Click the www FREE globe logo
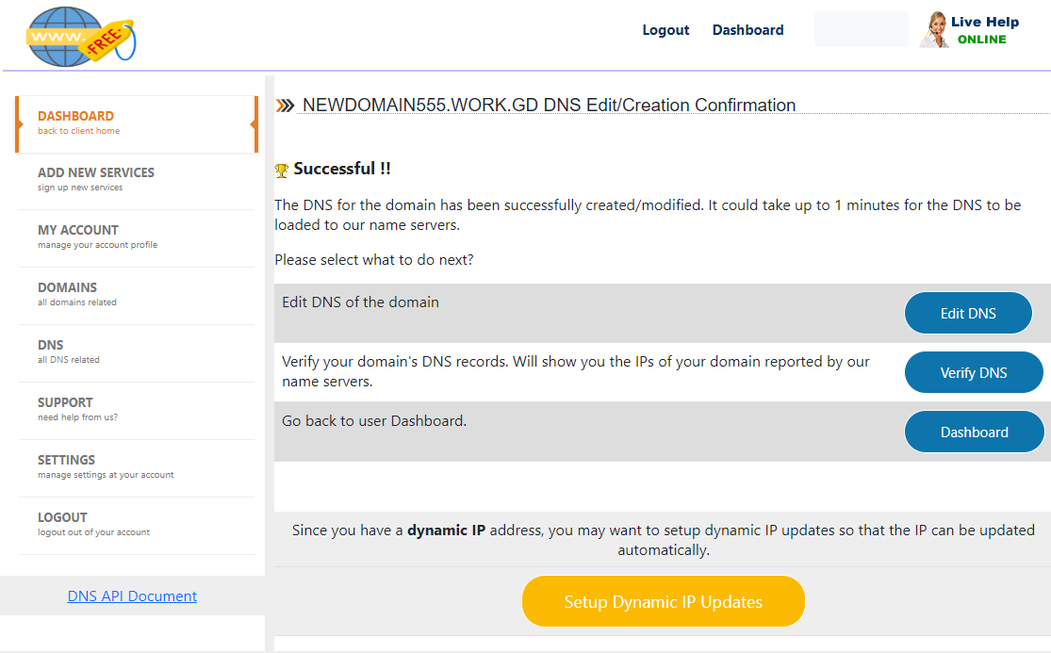The width and height of the screenshot is (1051, 653). [x=80, y=37]
